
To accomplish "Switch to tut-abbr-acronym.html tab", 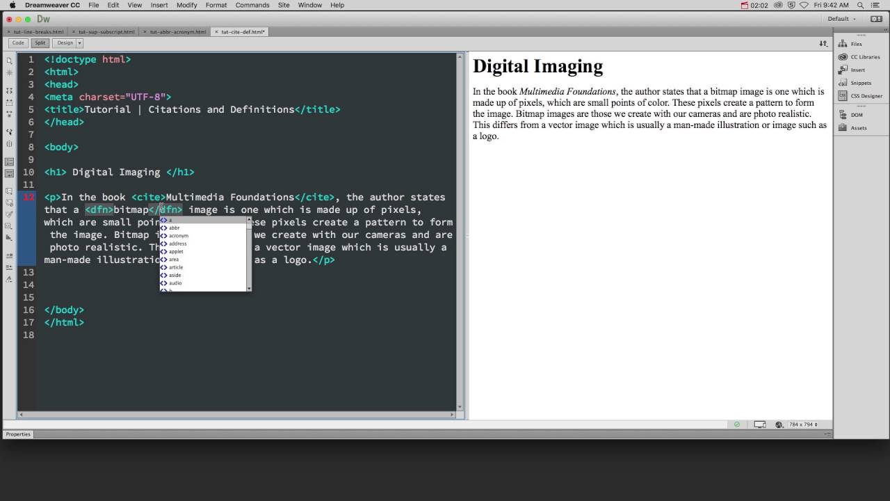I will pos(177,31).
